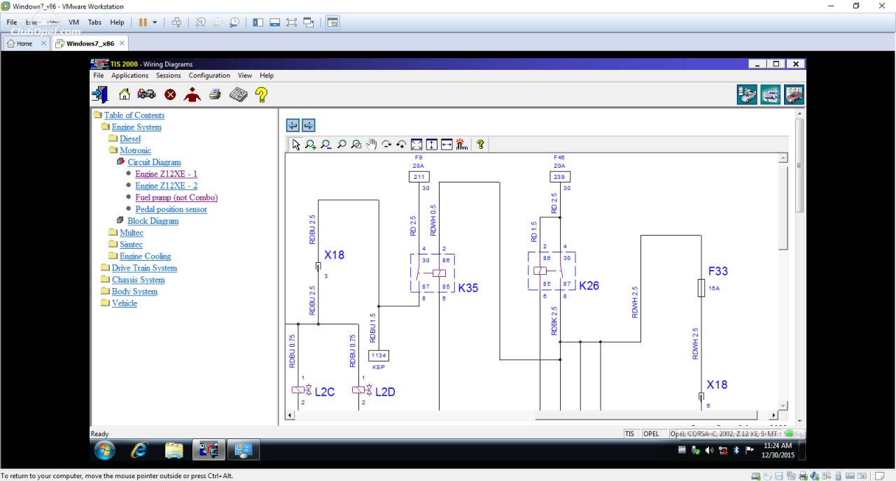896x481 pixels.
Task: Click third vehicle image icon at top right
Action: [794, 94]
